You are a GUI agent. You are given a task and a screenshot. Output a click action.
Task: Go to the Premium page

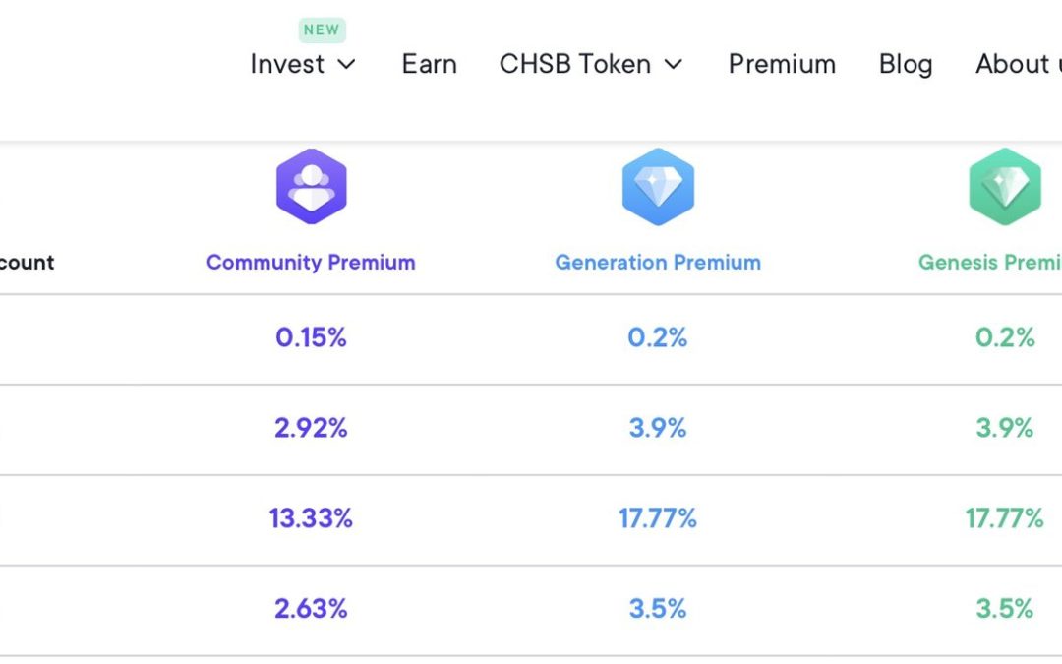click(x=783, y=64)
